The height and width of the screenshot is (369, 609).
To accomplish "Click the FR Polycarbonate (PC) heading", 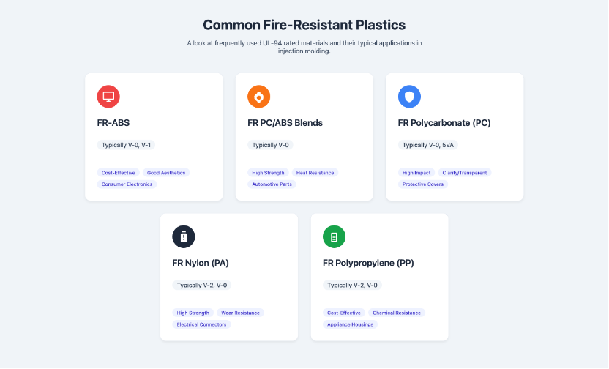I will [x=444, y=123].
